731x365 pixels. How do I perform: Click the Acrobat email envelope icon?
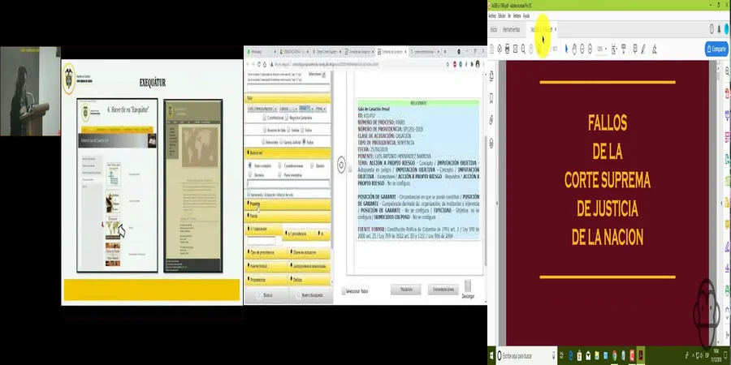515,49
